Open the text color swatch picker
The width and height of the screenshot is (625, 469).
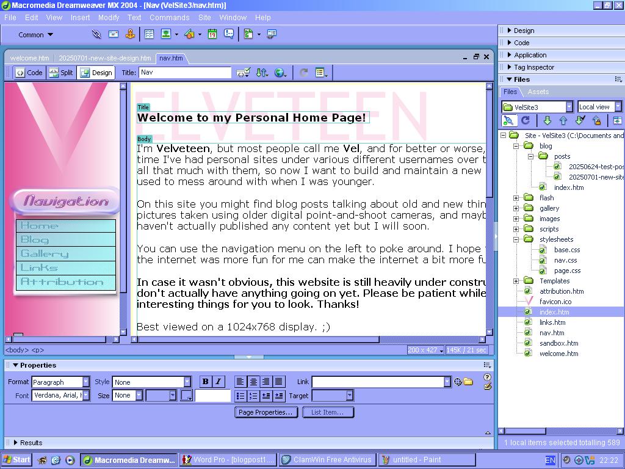coord(186,396)
